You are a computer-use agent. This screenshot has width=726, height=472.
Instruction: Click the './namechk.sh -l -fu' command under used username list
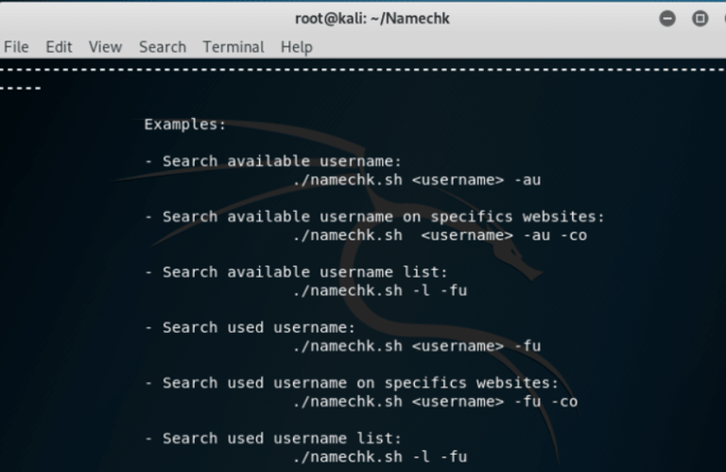[380, 457]
